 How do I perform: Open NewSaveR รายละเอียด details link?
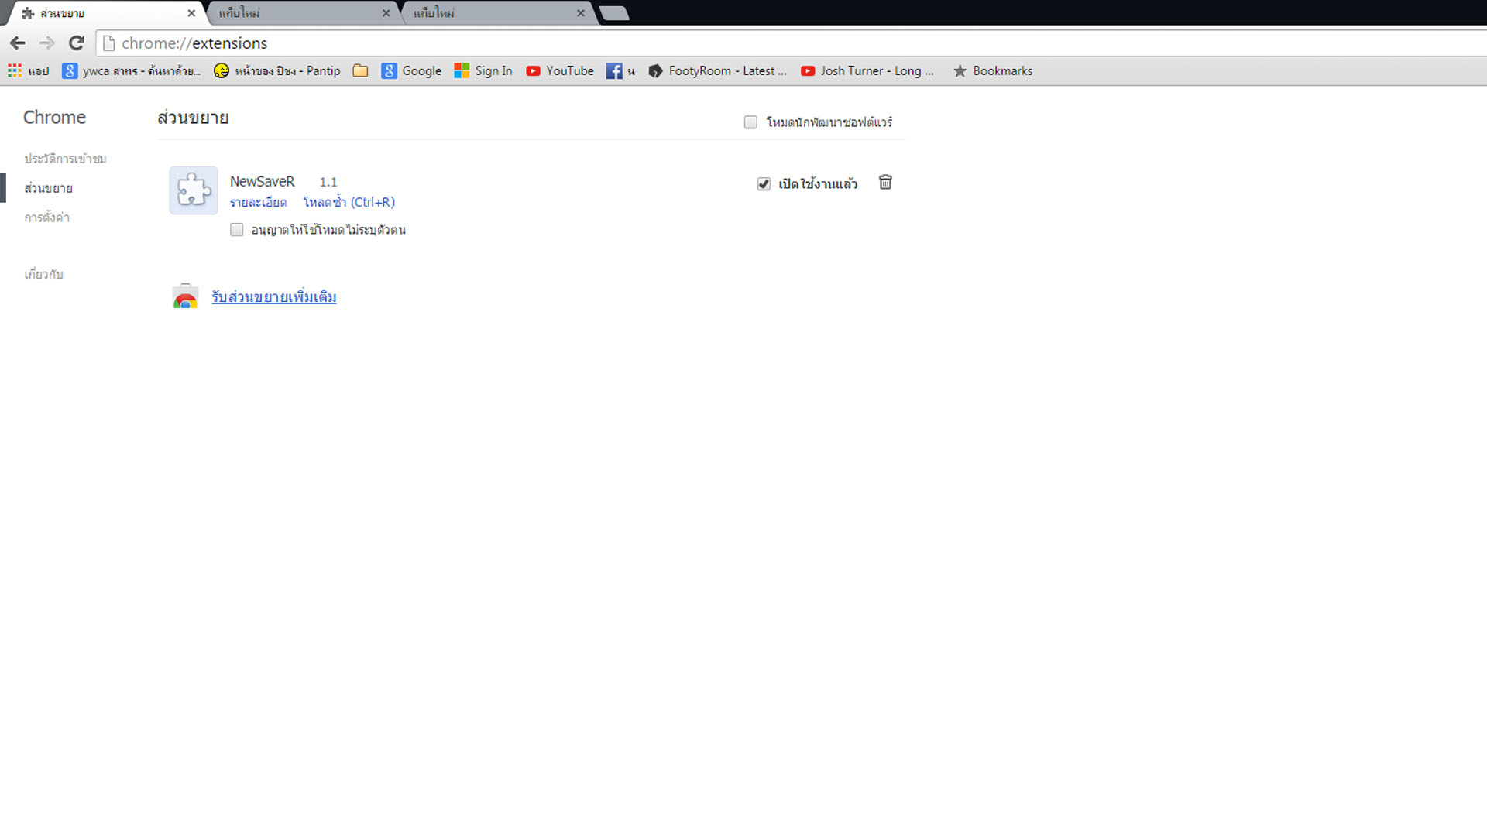click(x=258, y=202)
